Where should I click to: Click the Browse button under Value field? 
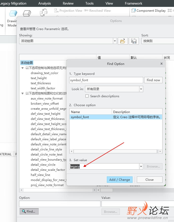point(111,212)
